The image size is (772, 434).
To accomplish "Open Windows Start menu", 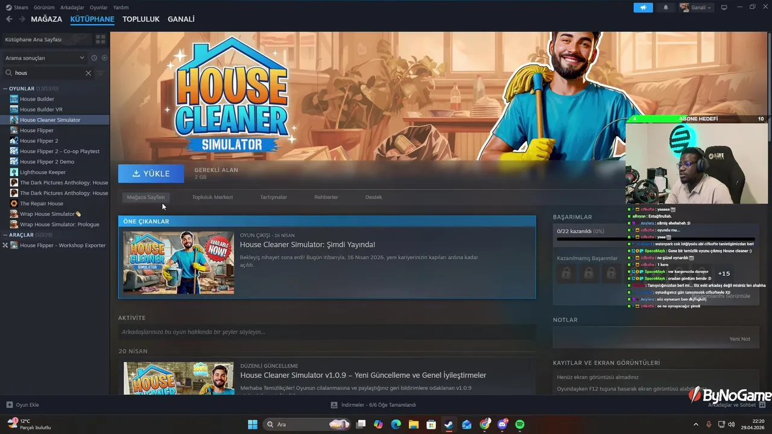I will click(253, 424).
